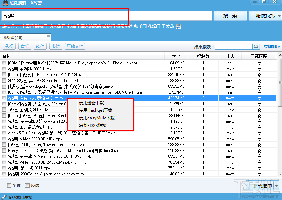Tick the checkbox for Marvel.Encyclopedia.Vol.2 cbr row

coord(4,63)
